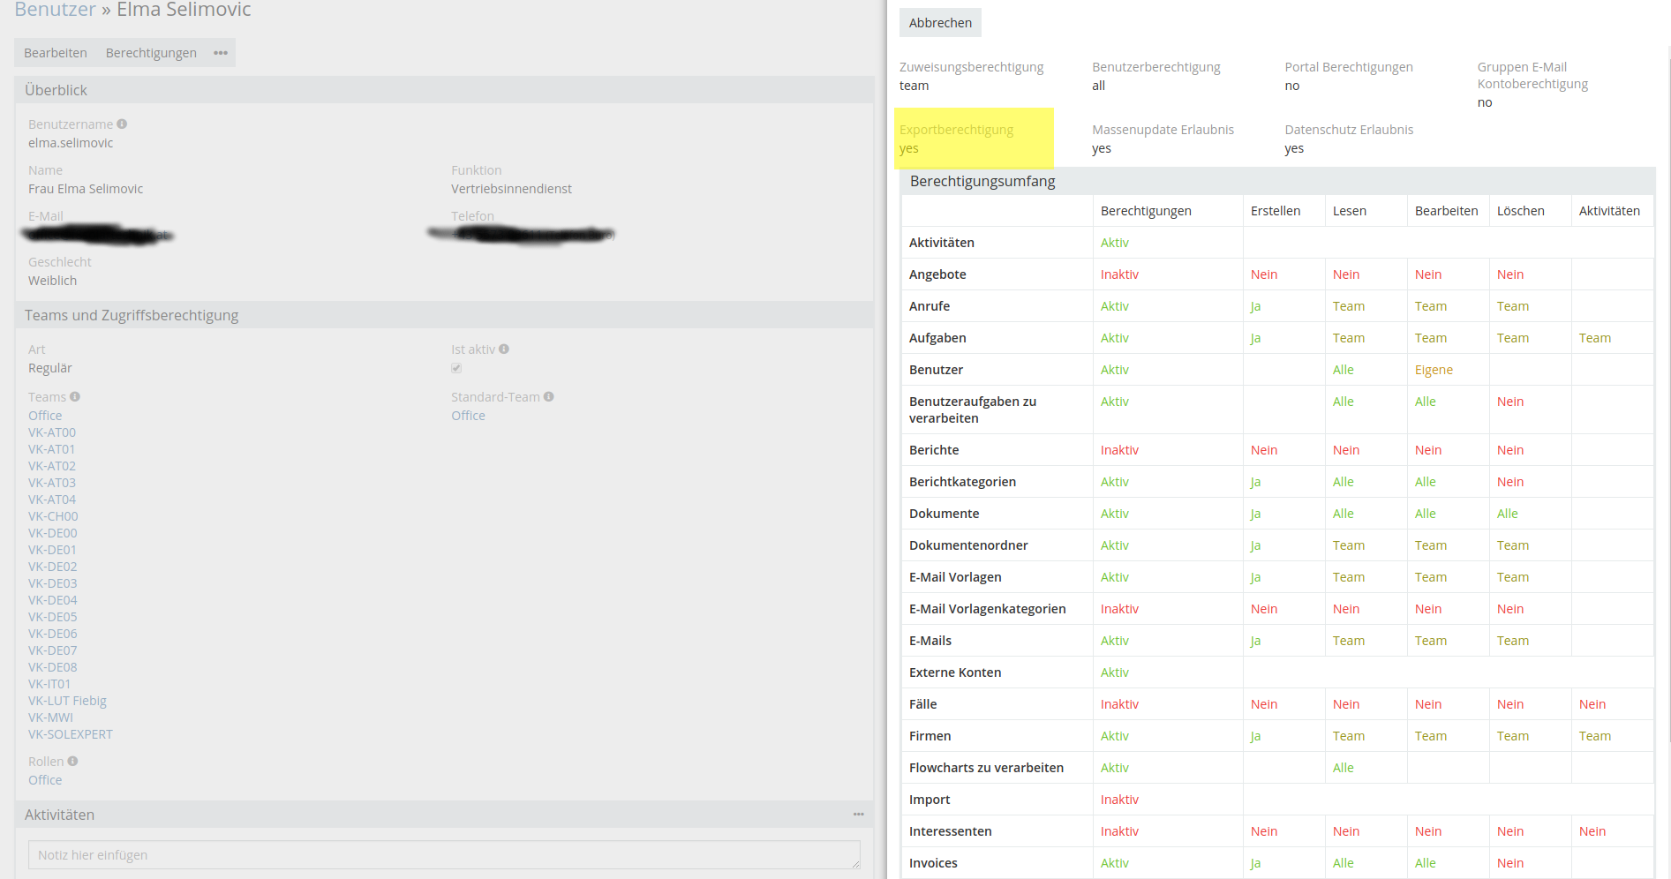Click the highlighted Exportberechtigung field

pos(974,139)
